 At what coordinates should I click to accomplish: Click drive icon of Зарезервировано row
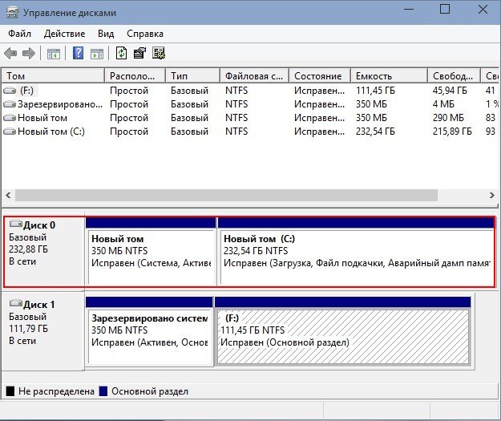click(x=10, y=104)
